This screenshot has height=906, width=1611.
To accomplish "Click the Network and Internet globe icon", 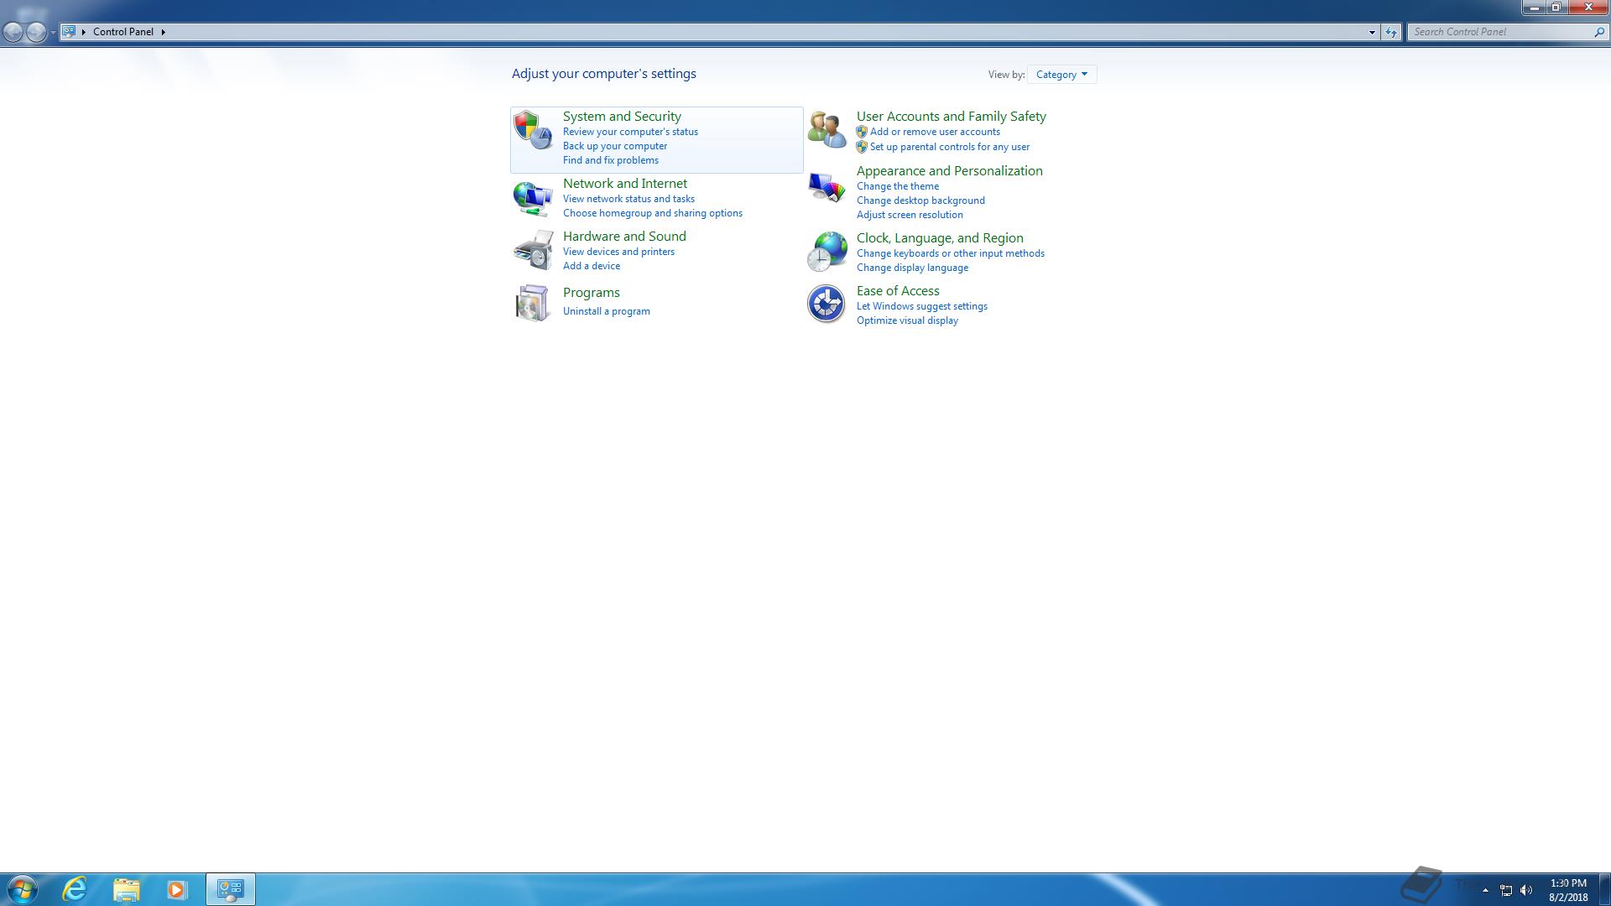I will coord(533,199).
